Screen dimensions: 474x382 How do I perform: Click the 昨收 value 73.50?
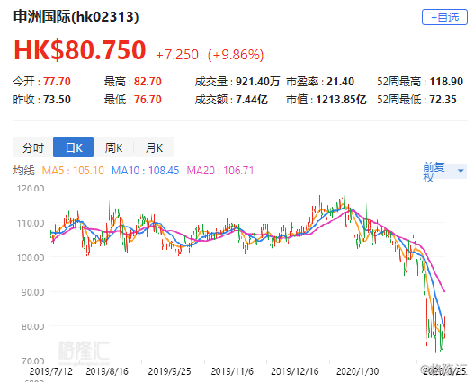(x=57, y=100)
